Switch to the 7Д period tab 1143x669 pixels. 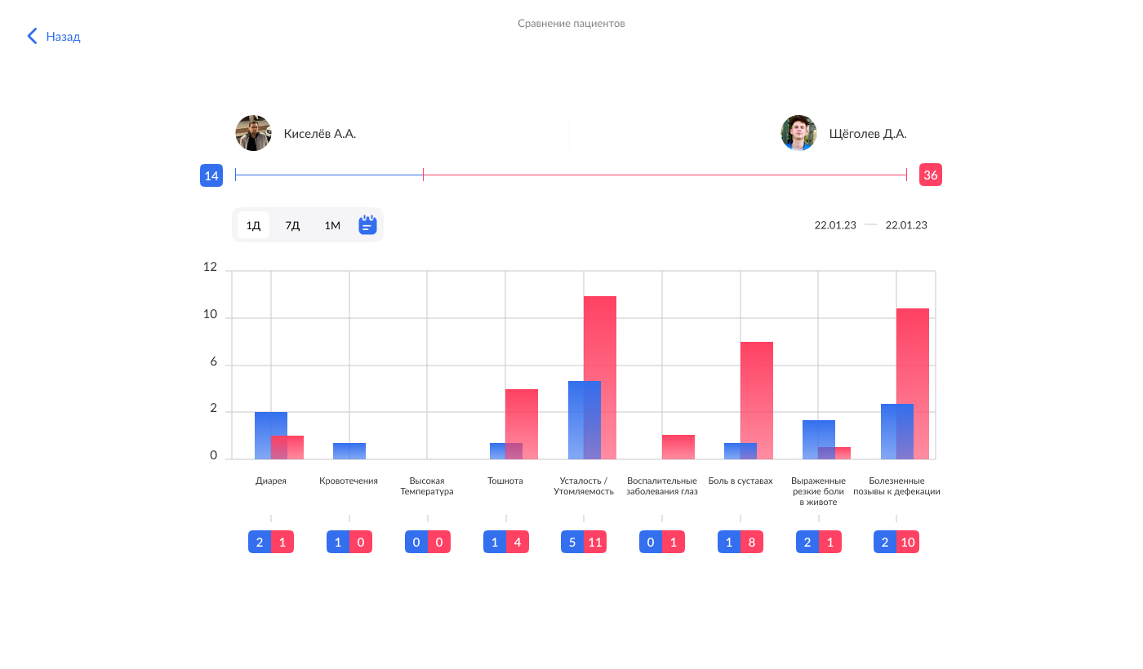tap(292, 225)
